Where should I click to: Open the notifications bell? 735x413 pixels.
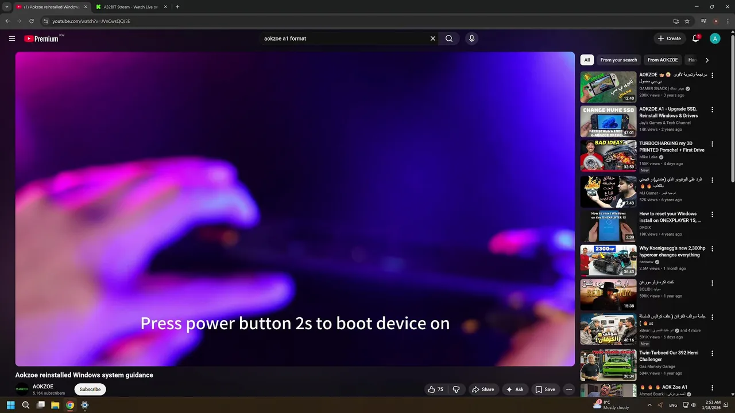696,38
